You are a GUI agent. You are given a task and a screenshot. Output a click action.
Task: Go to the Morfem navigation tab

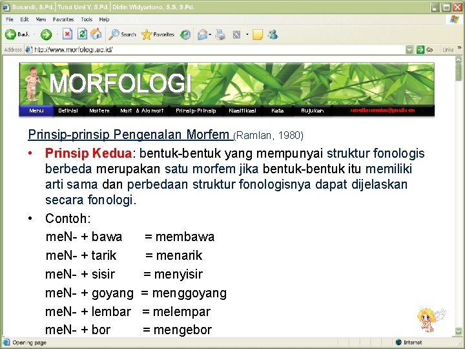[x=99, y=111]
